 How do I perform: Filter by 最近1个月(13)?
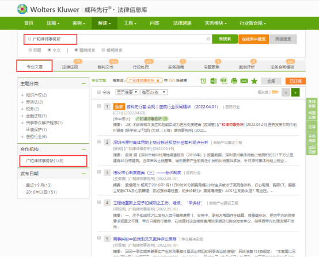click(39, 185)
